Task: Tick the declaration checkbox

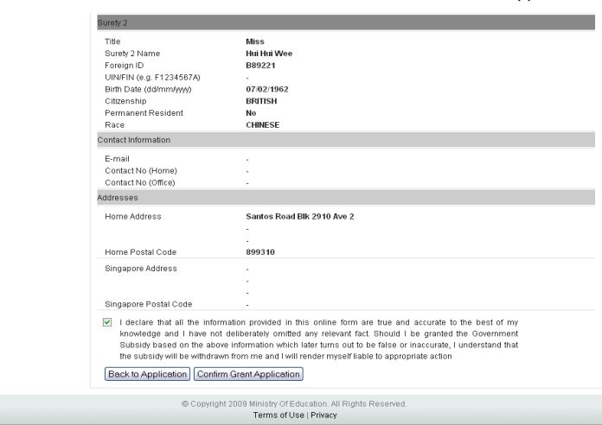Action: click(106, 322)
